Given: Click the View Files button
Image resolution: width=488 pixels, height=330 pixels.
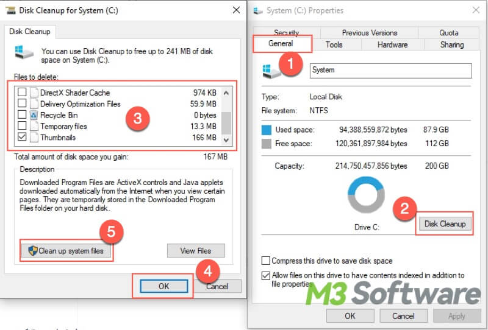Looking at the screenshot, I should 196,250.
